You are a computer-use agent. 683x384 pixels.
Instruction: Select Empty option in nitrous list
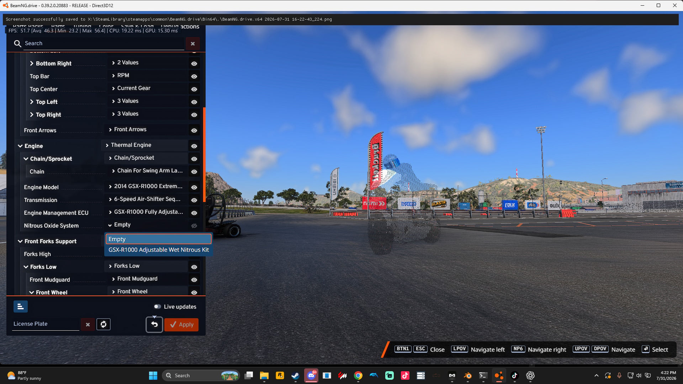pos(158,239)
